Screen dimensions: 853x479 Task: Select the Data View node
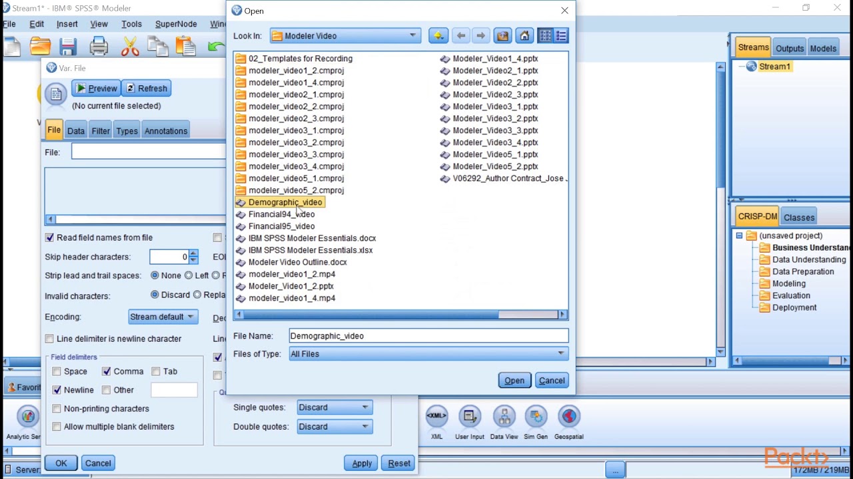click(x=504, y=422)
